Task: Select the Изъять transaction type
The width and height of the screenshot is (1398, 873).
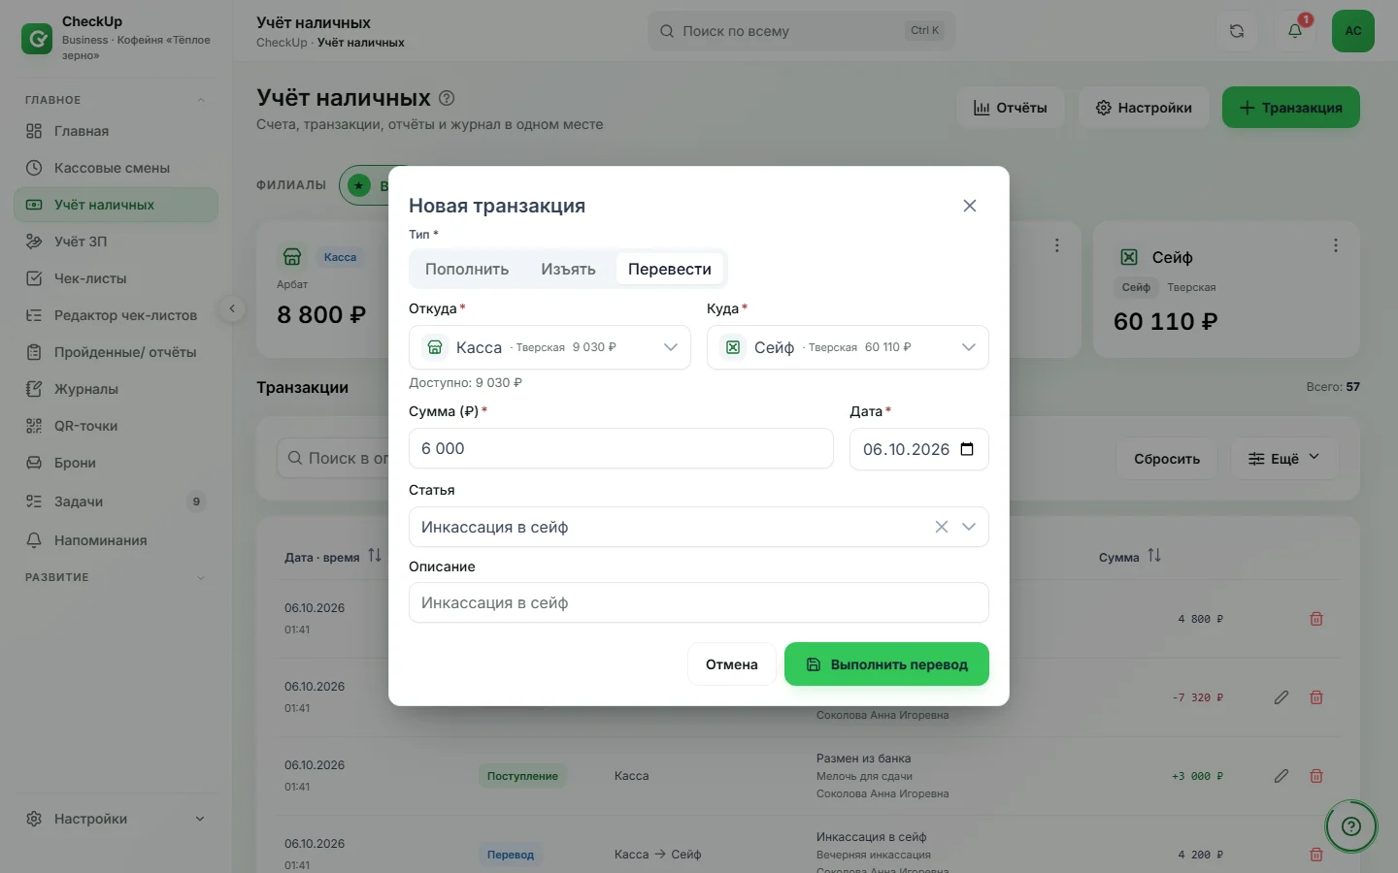Action: pos(568,269)
